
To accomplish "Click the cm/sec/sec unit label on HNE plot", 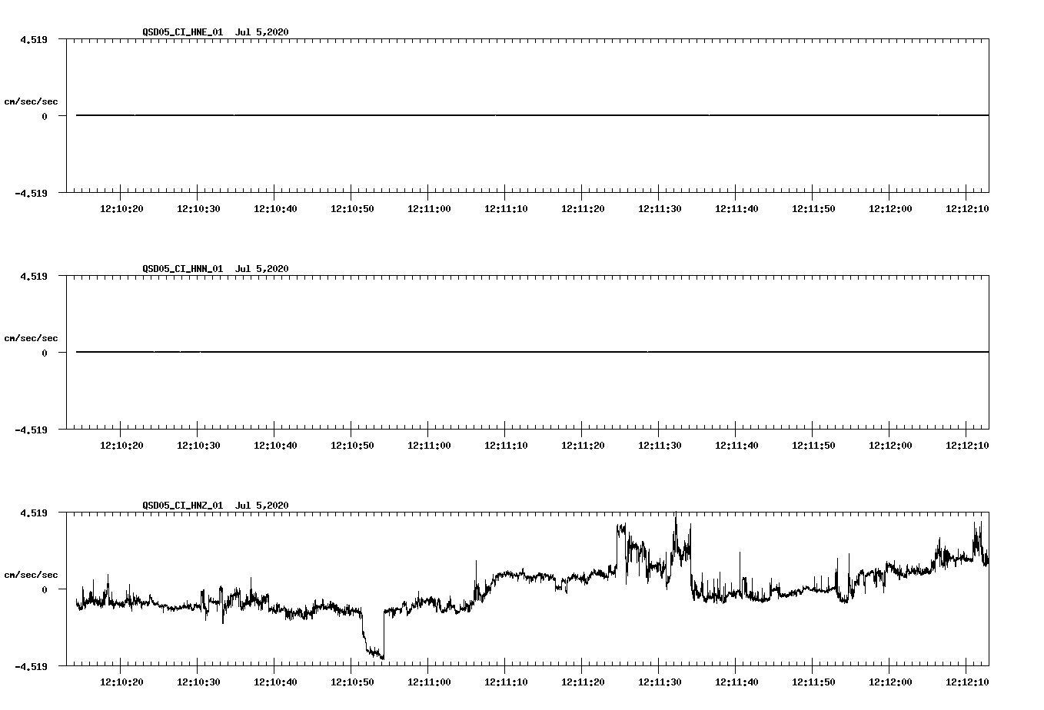I will pos(31,101).
